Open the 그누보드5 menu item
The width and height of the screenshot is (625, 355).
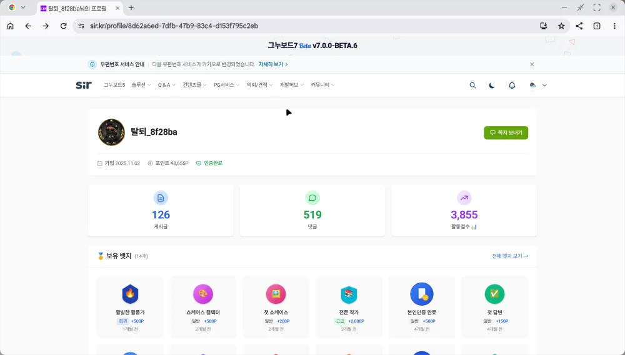tap(114, 85)
